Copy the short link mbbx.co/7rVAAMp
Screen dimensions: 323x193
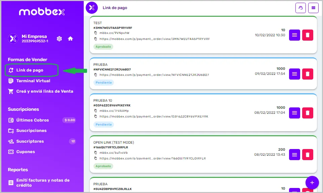coord(95,111)
